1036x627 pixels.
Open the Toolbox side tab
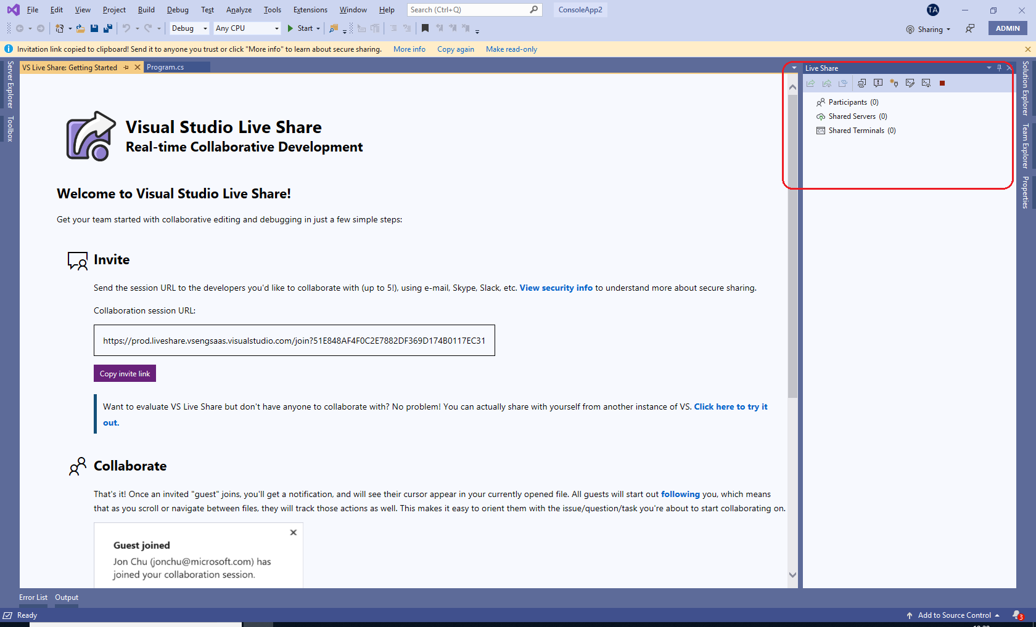click(x=10, y=129)
